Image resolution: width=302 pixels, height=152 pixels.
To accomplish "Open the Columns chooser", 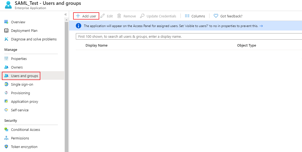I will (x=195, y=16).
